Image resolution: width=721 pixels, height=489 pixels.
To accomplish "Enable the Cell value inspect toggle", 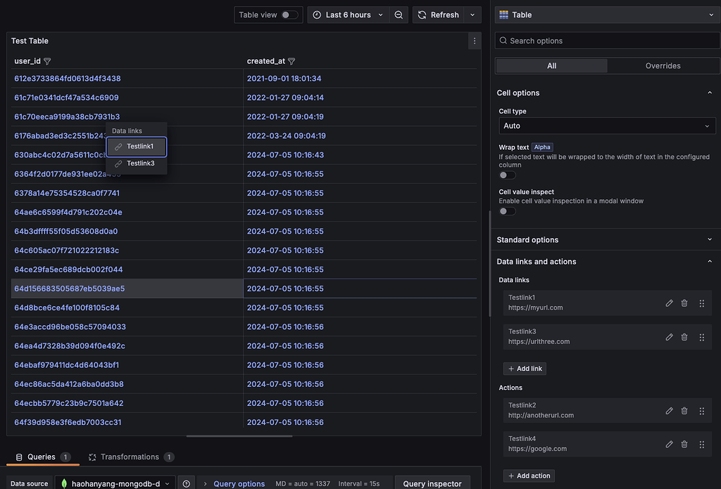I will (507, 210).
